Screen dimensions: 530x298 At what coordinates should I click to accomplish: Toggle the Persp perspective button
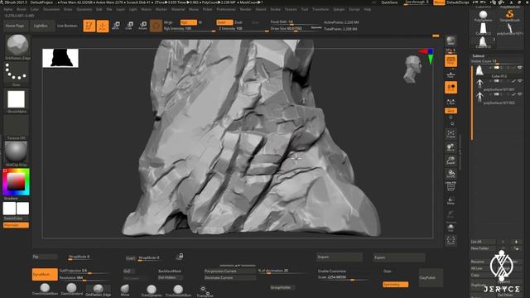pos(450,60)
